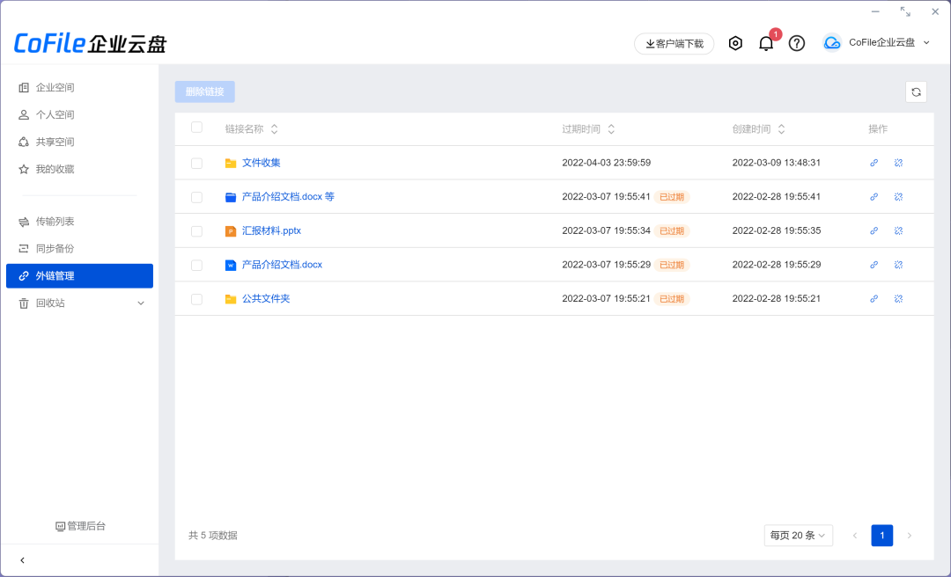The width and height of the screenshot is (951, 577).
Task: Click the 删除链接 button
Action: (x=205, y=91)
